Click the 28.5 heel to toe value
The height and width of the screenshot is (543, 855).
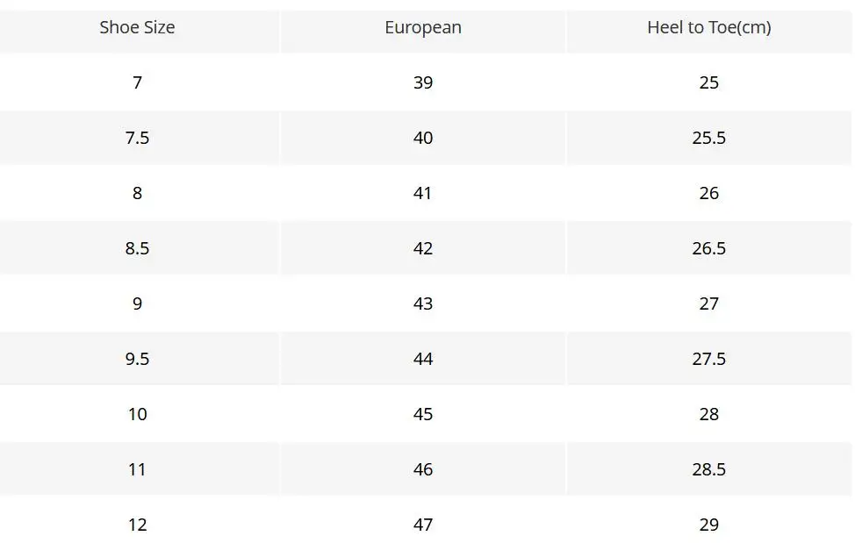(709, 469)
